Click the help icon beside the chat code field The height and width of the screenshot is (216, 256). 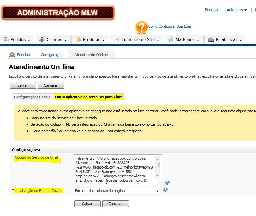167,182
